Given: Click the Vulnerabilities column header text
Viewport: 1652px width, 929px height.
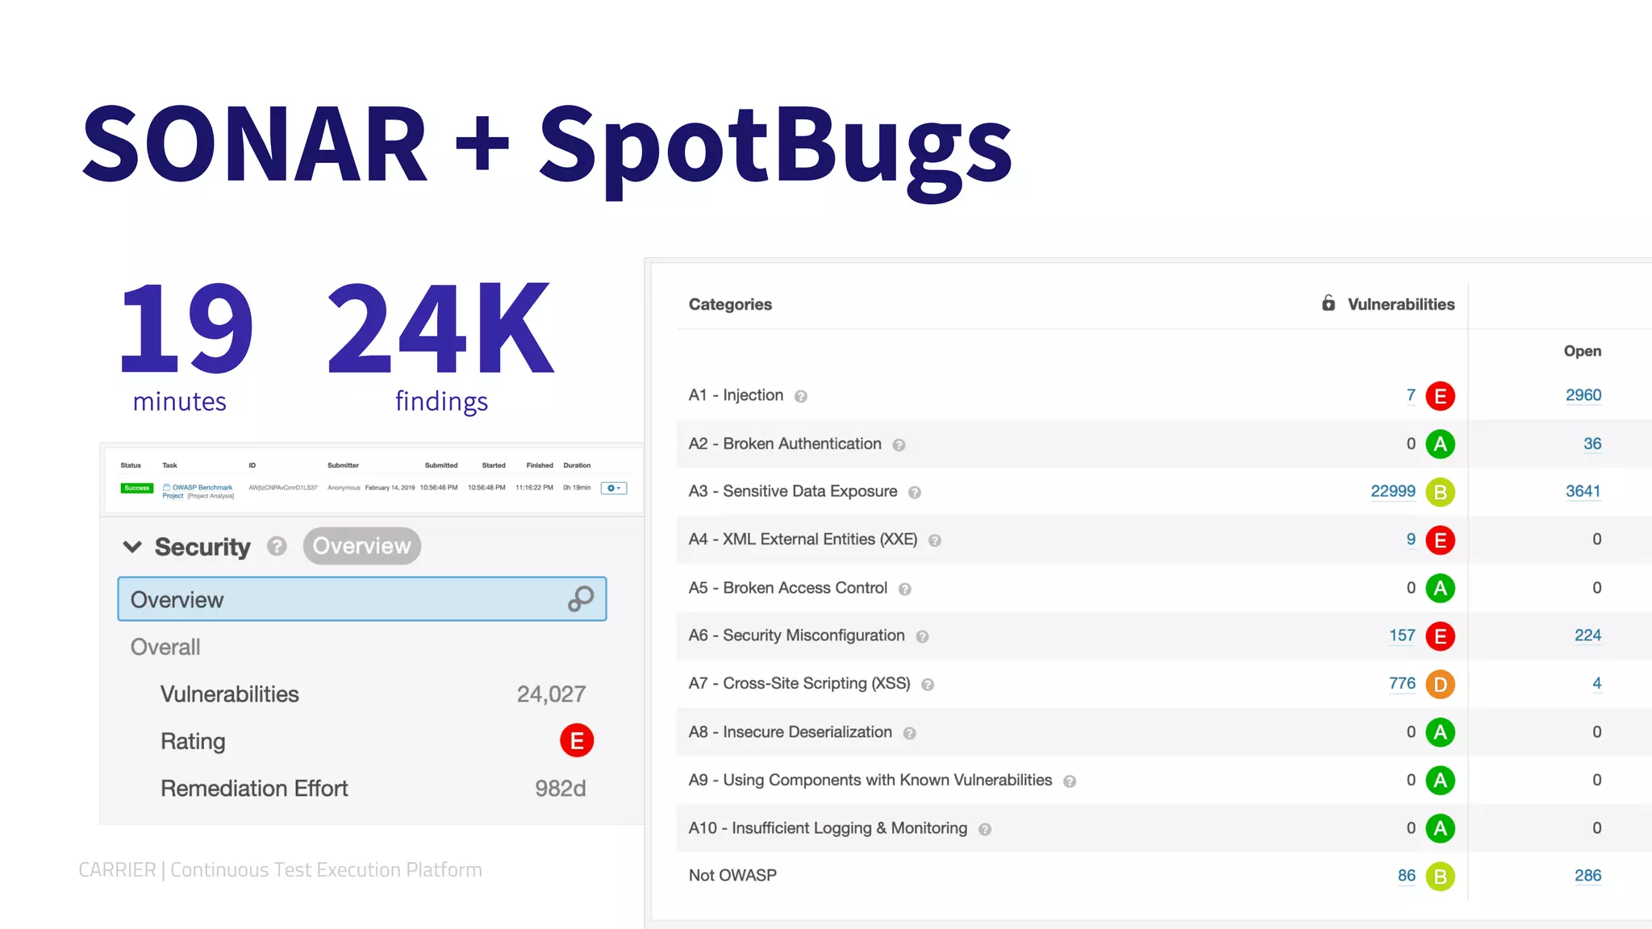Looking at the screenshot, I should point(1401,304).
